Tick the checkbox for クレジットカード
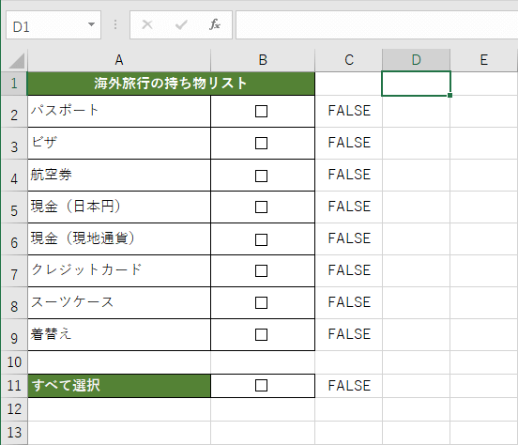 pyautogui.click(x=261, y=270)
